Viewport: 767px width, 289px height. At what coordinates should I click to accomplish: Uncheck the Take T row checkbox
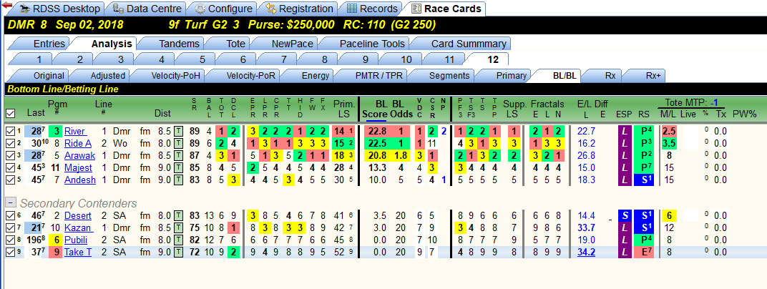point(10,253)
